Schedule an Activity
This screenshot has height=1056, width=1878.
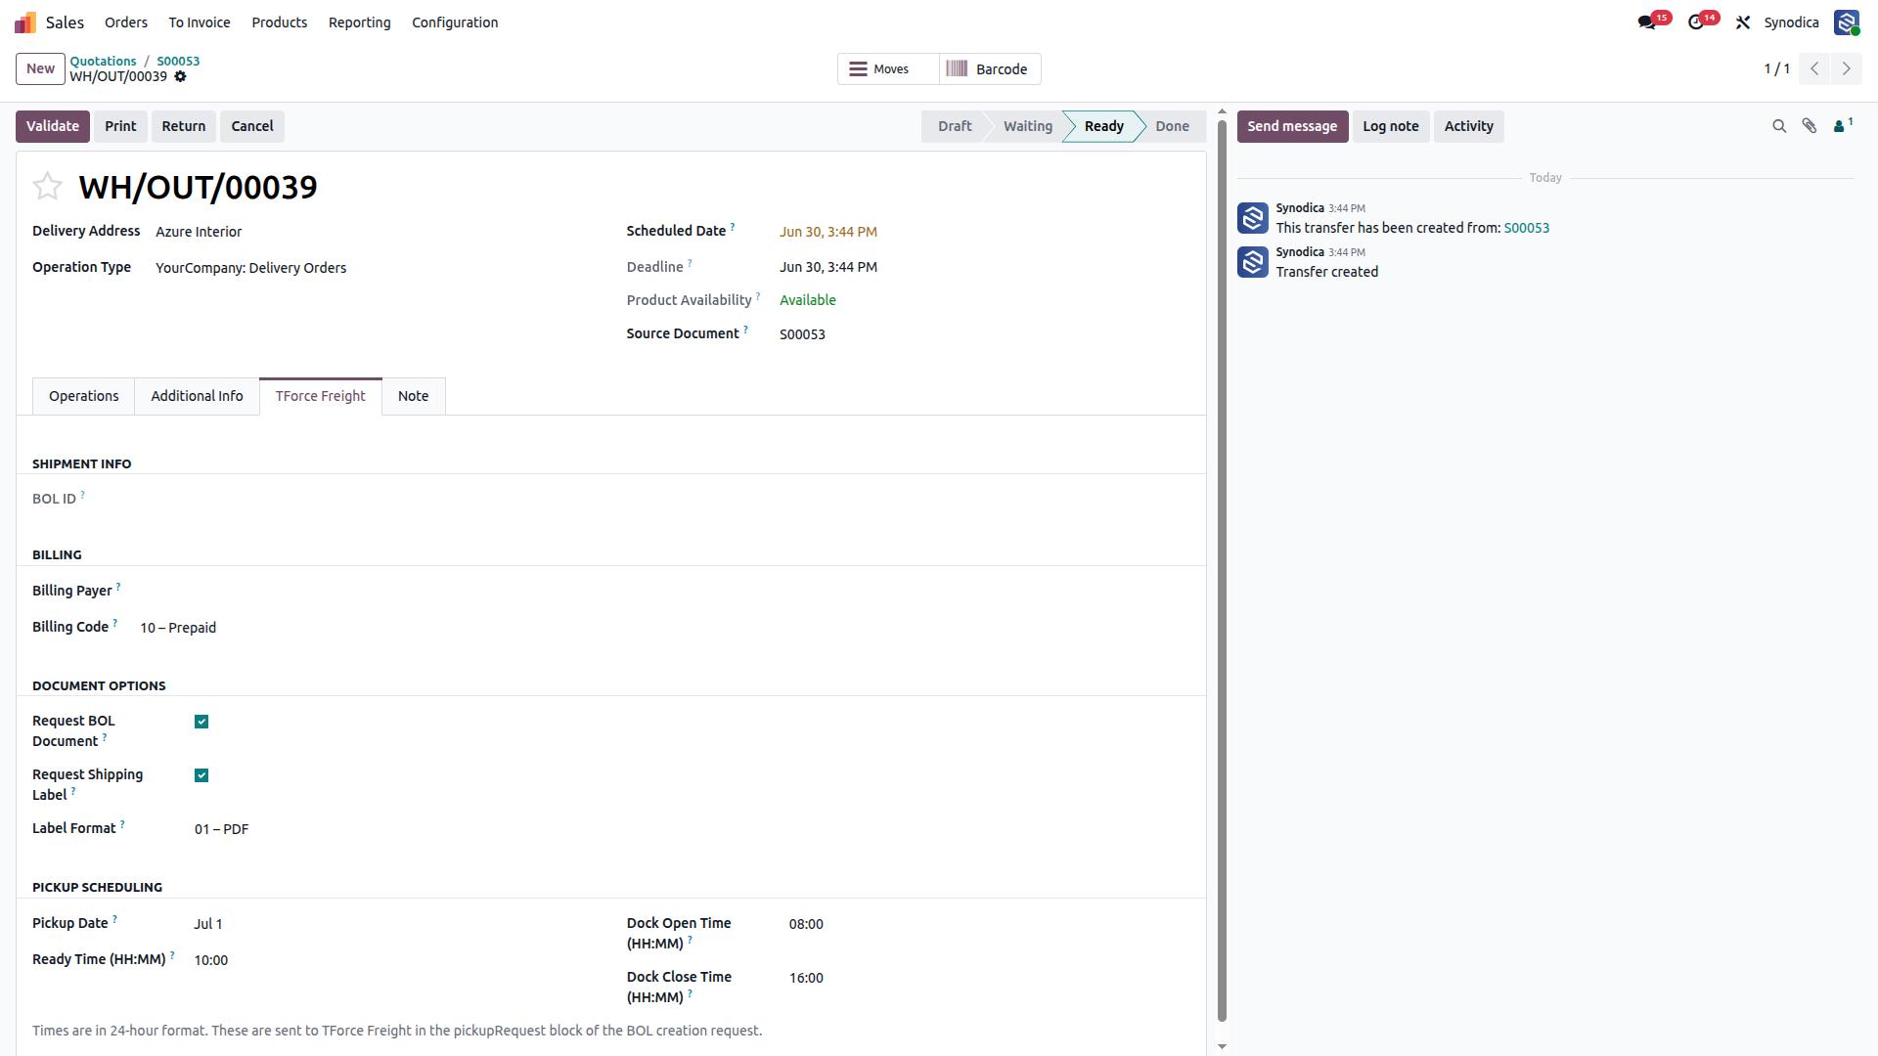click(1469, 126)
